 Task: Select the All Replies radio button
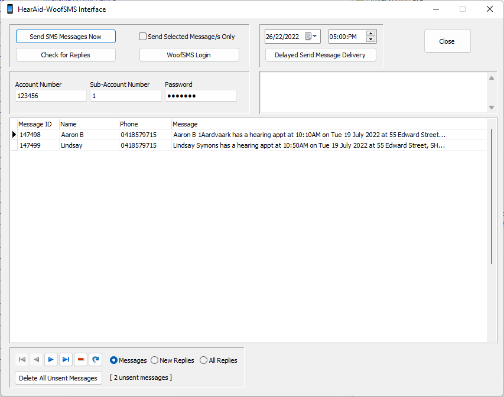tap(203, 360)
